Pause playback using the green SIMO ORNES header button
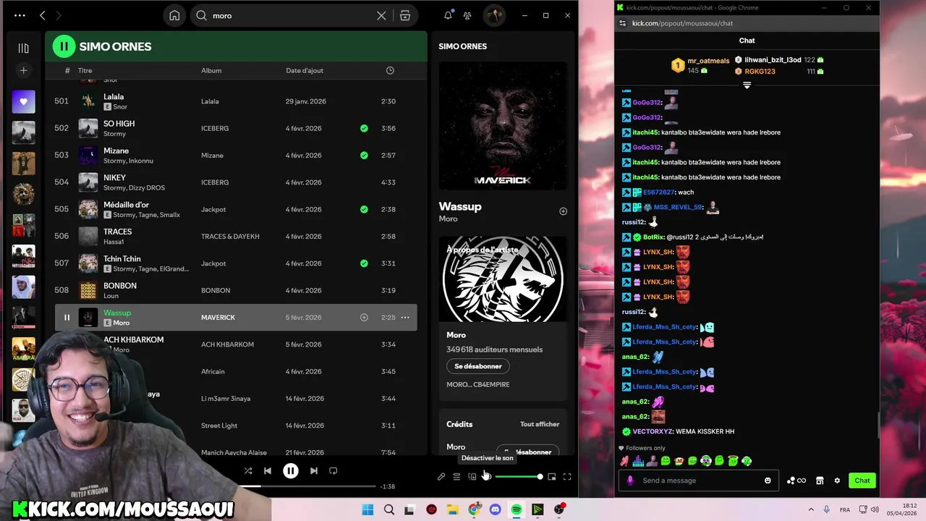The height and width of the screenshot is (521, 926). pos(64,46)
